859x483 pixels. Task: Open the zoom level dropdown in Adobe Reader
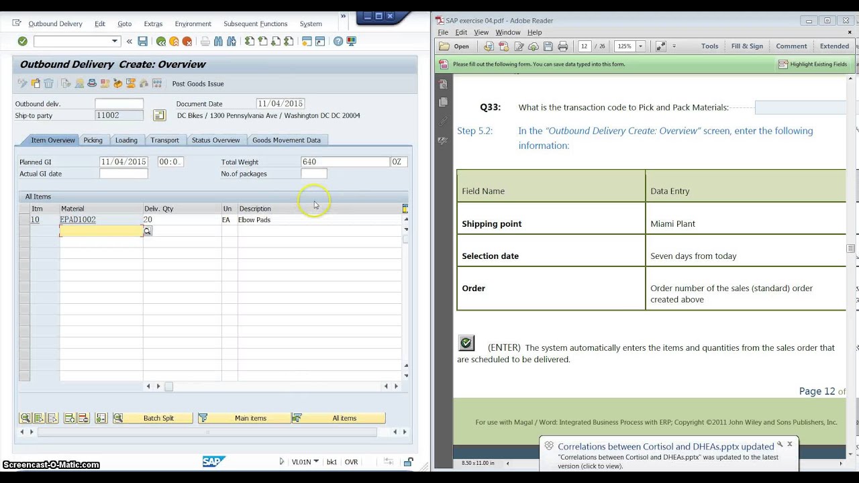640,46
